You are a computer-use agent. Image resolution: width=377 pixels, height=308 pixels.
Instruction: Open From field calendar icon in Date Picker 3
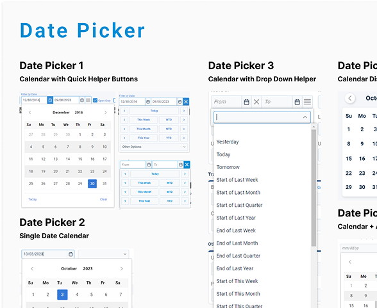(246, 102)
